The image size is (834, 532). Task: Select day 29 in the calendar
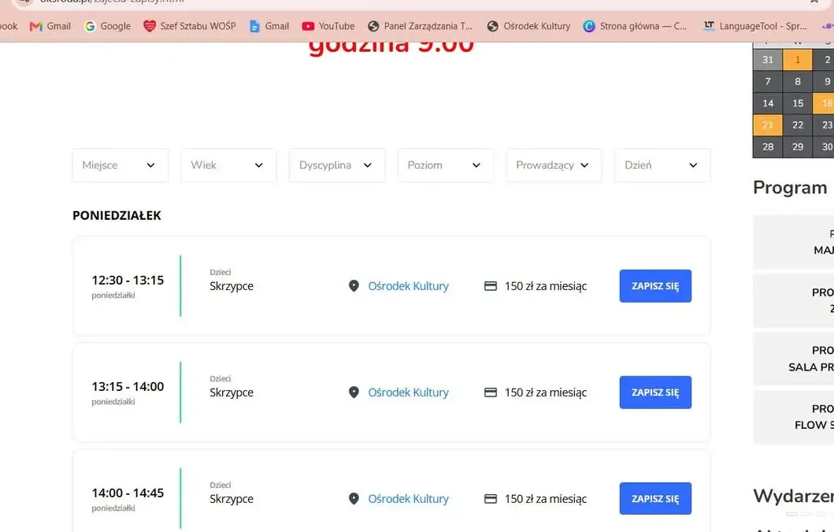(797, 147)
